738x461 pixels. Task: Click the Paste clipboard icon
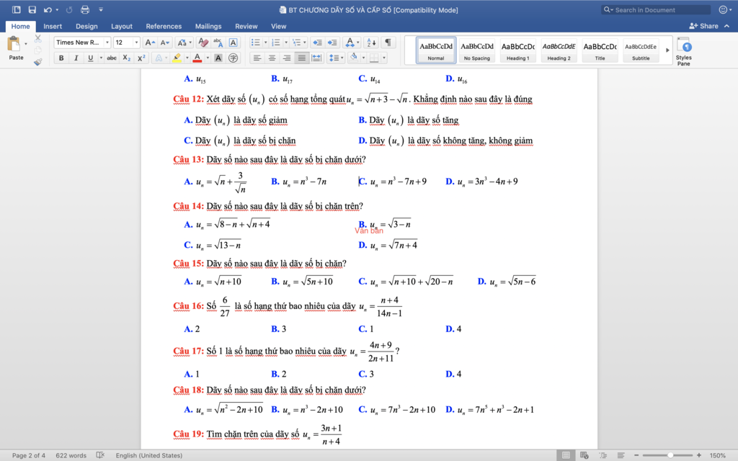(14, 45)
